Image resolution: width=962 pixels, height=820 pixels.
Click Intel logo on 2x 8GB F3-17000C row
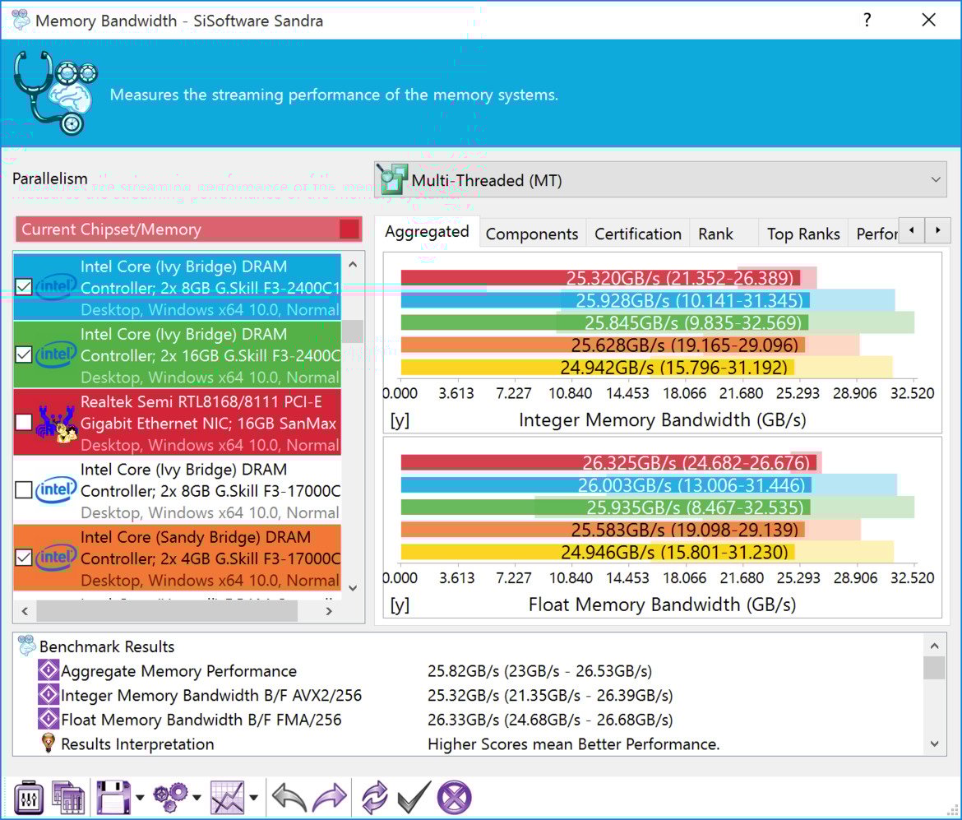(x=56, y=490)
